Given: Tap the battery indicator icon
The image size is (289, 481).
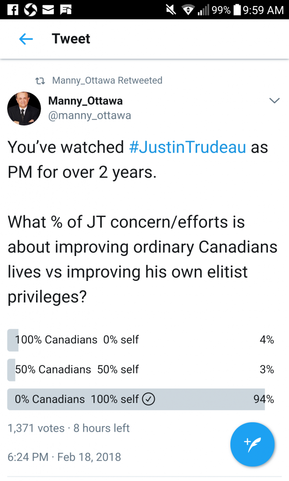Looking at the screenshot, I should [237, 9].
